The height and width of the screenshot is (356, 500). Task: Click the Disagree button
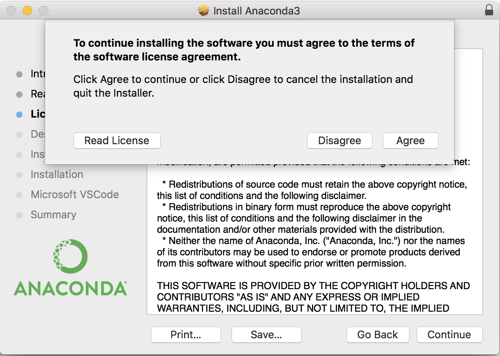coord(339,141)
